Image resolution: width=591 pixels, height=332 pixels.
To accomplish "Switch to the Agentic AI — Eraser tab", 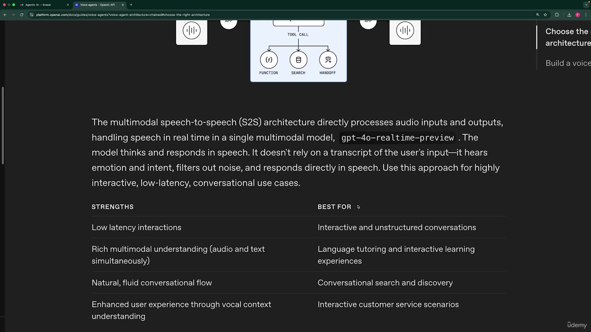I will pos(44,5).
